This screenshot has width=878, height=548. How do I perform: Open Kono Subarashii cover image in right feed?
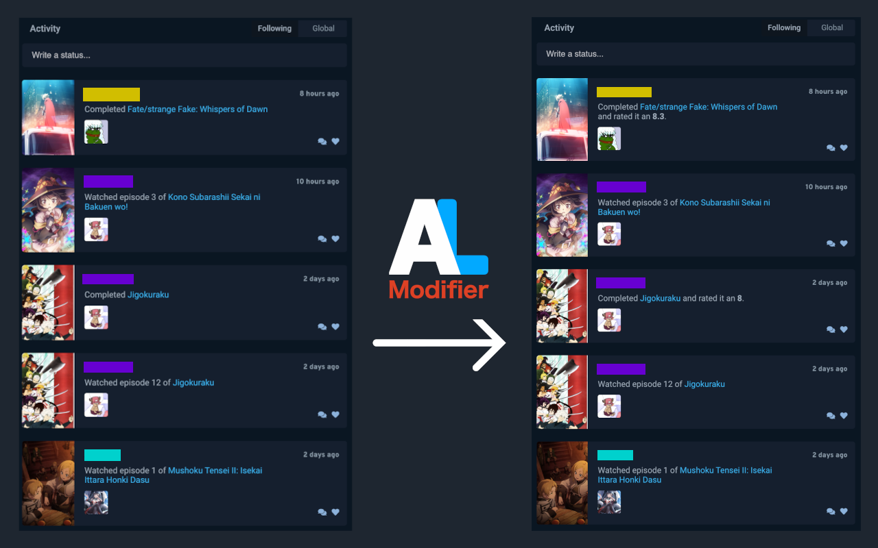point(562,215)
